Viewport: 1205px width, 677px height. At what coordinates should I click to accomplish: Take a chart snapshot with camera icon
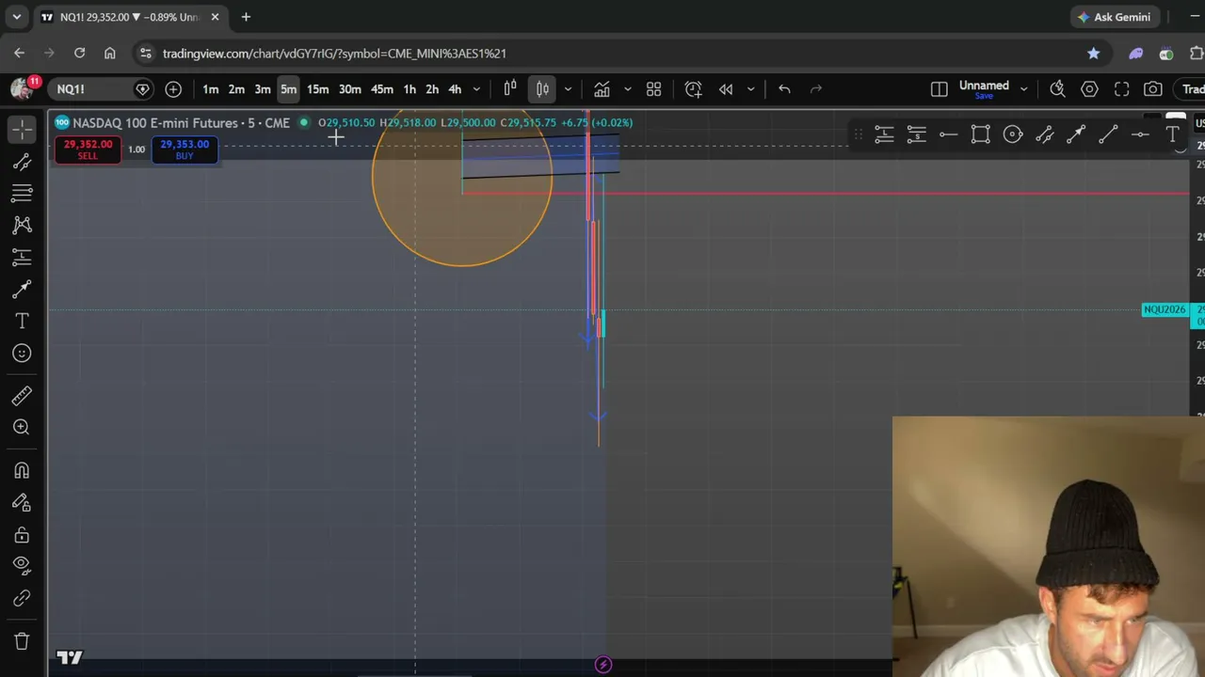(1153, 89)
